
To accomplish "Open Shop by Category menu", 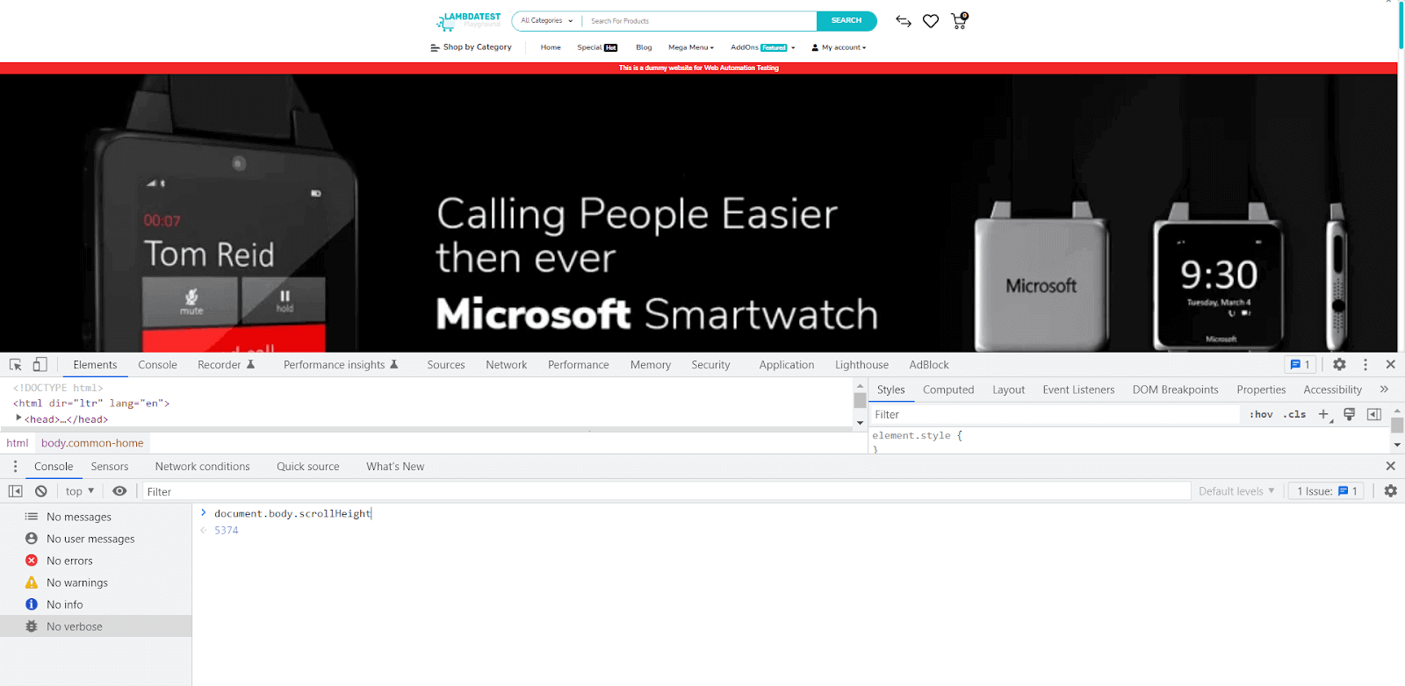I will [x=472, y=47].
